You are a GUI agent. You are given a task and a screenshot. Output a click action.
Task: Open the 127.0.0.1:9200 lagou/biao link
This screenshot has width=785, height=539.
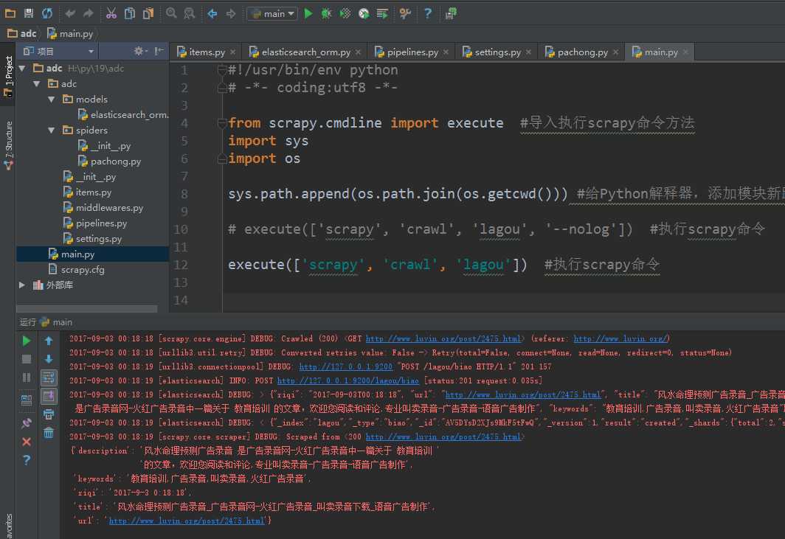tap(348, 381)
